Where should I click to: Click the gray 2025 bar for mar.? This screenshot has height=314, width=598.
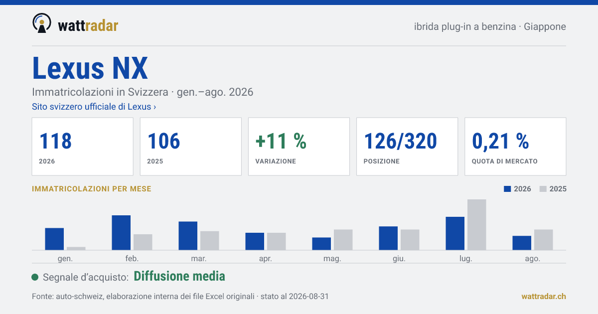click(x=210, y=240)
